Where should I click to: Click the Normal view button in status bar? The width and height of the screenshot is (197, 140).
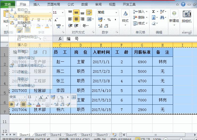point(138,139)
